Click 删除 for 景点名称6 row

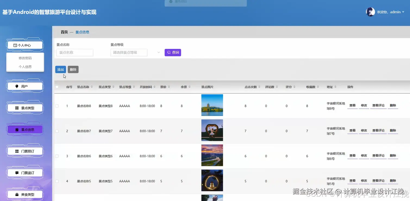click(393, 156)
